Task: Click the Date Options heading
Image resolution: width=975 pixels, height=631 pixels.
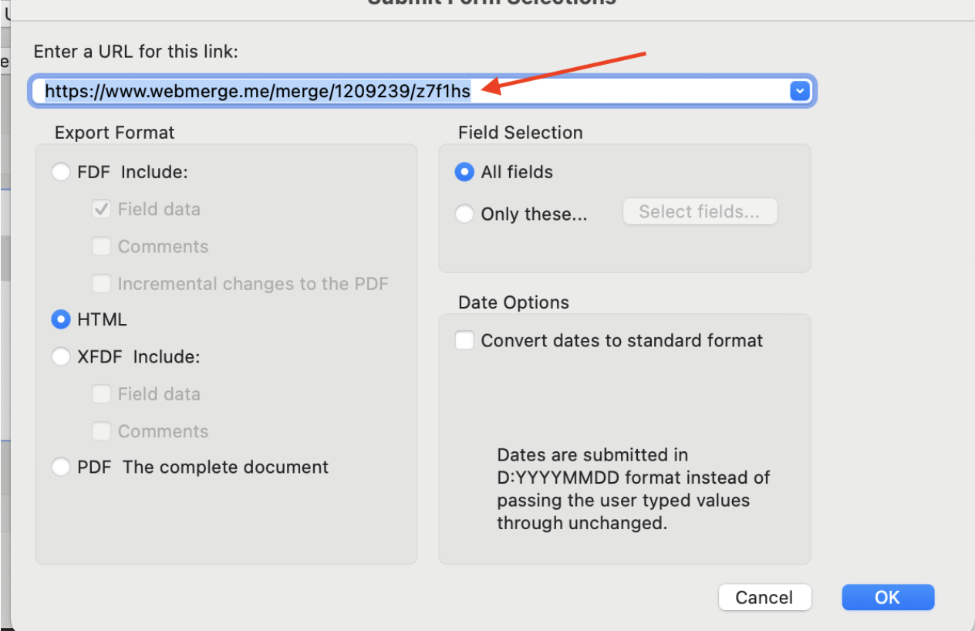Action: (x=514, y=302)
